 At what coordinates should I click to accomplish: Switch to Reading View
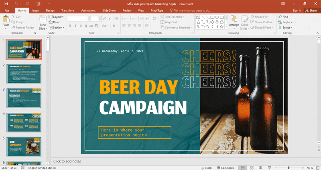pyautogui.click(x=260, y=168)
